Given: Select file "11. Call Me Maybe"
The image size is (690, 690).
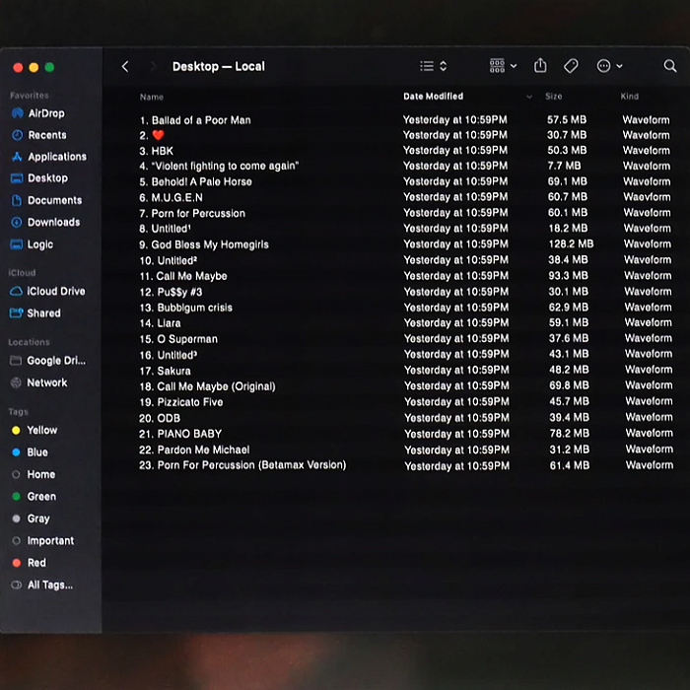Looking at the screenshot, I should 183,276.
